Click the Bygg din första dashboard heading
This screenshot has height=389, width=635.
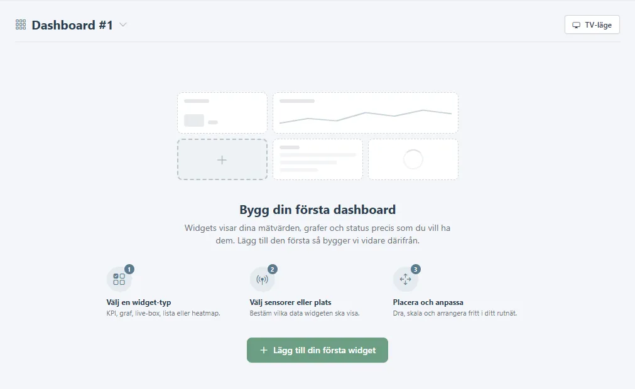(318, 210)
